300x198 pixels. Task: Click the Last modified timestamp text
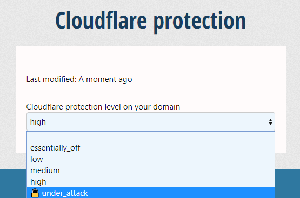(79, 79)
